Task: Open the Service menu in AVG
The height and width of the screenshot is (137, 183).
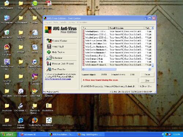Action: [72, 22]
